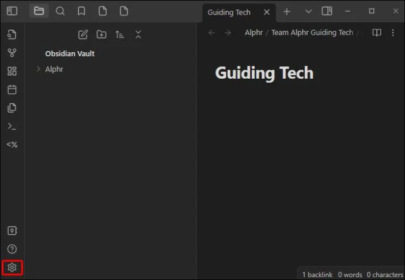
Task: Click the Obsidian Vault title
Action: coord(70,54)
